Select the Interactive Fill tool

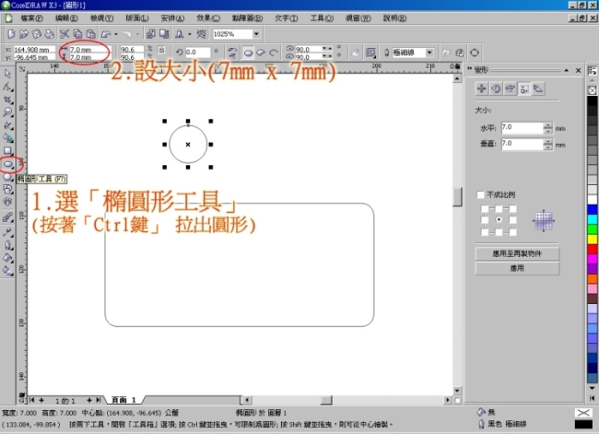pyautogui.click(x=7, y=271)
